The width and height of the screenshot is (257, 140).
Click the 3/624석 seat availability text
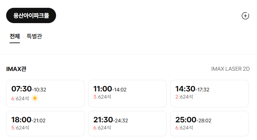[x=102, y=97]
